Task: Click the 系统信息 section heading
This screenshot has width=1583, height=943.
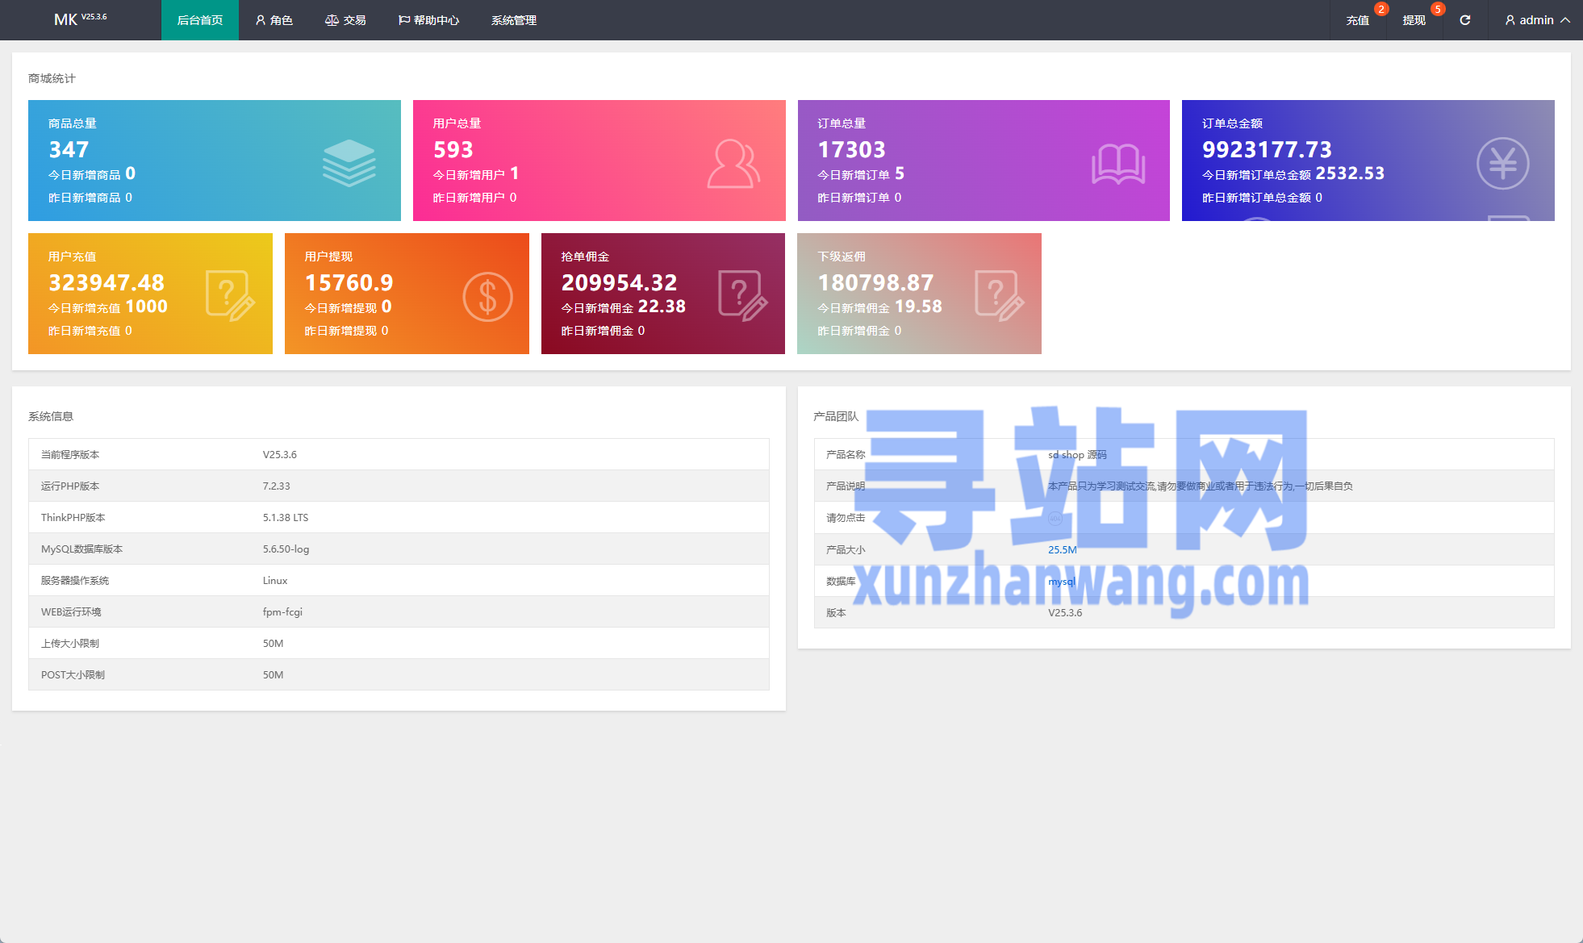Action: [51, 416]
